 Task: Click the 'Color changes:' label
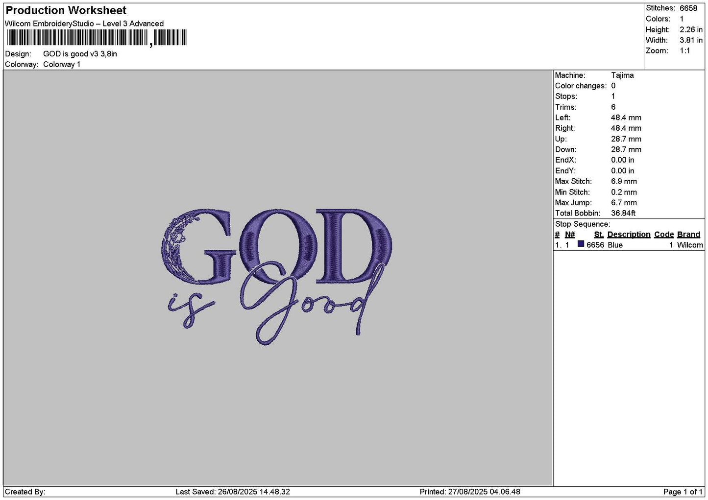pyautogui.click(x=581, y=86)
